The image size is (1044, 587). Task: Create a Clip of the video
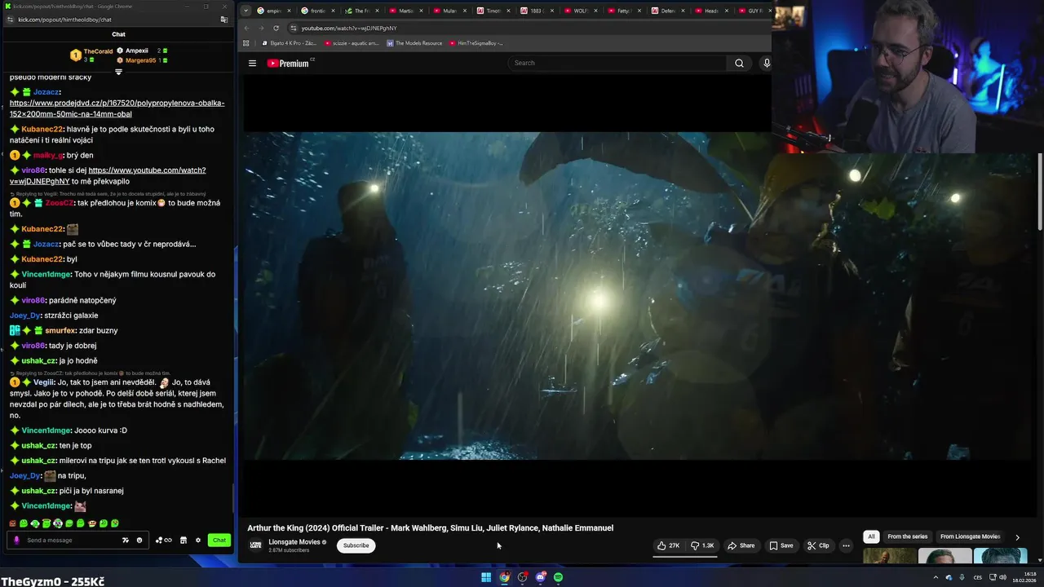pos(818,545)
